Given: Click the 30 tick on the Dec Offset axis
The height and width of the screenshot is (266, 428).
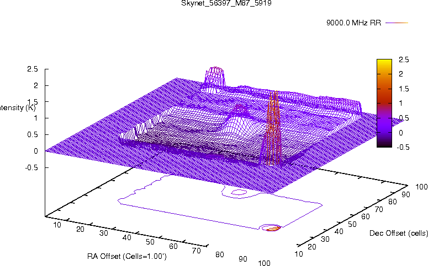Looking at the screenshot, I should coord(325,239).
